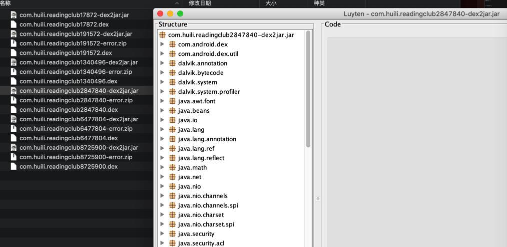Click the dalvik.system.profiler package icon
Screen dimensions: 507x247
[x=172, y=92]
